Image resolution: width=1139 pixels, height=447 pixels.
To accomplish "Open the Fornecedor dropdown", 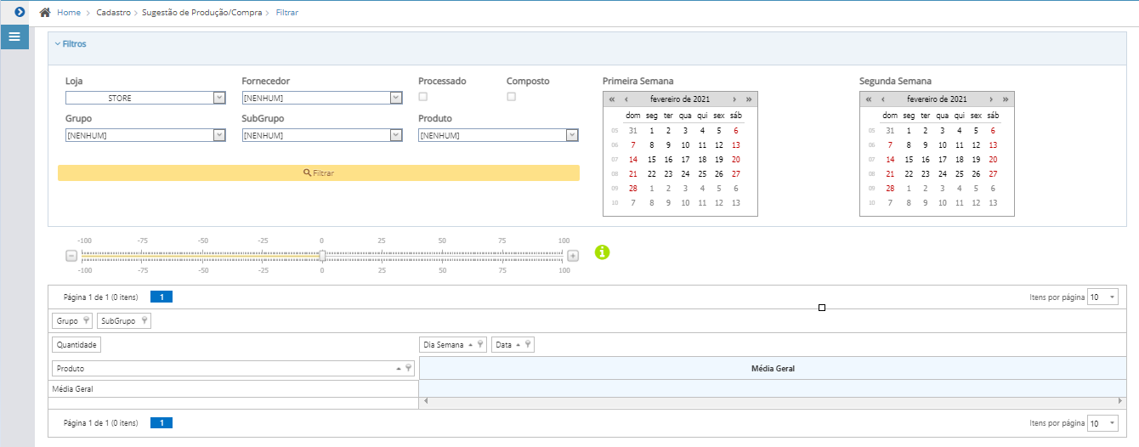I will [x=322, y=98].
